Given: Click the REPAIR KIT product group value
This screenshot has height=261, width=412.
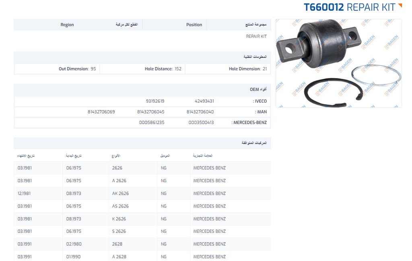Looking at the screenshot, I should [256, 37].
